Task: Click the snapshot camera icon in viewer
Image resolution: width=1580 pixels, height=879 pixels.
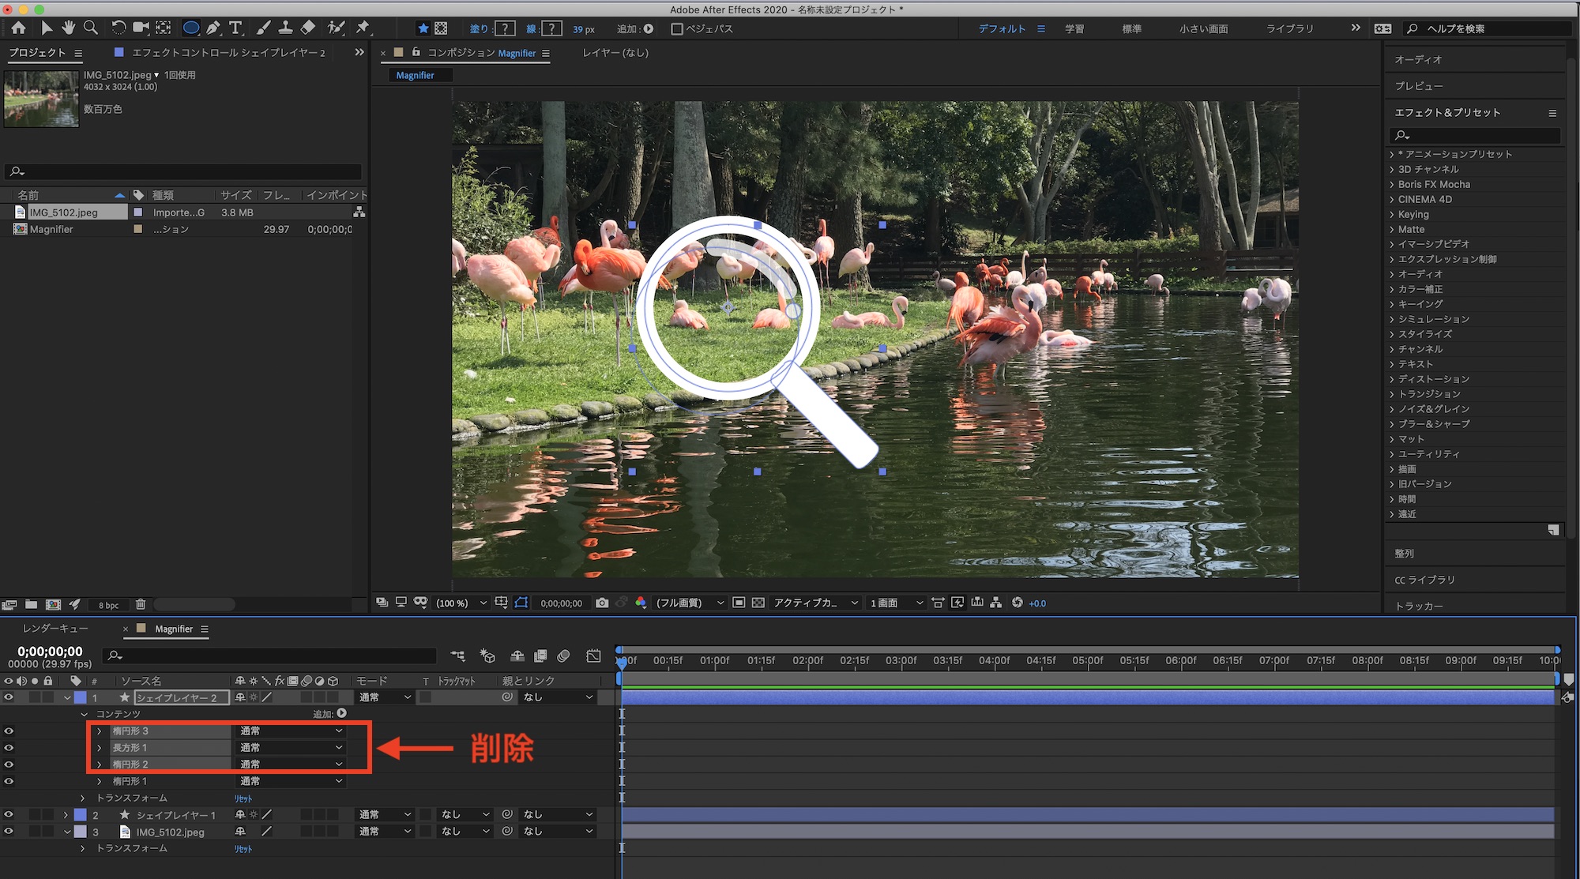Action: tap(602, 603)
